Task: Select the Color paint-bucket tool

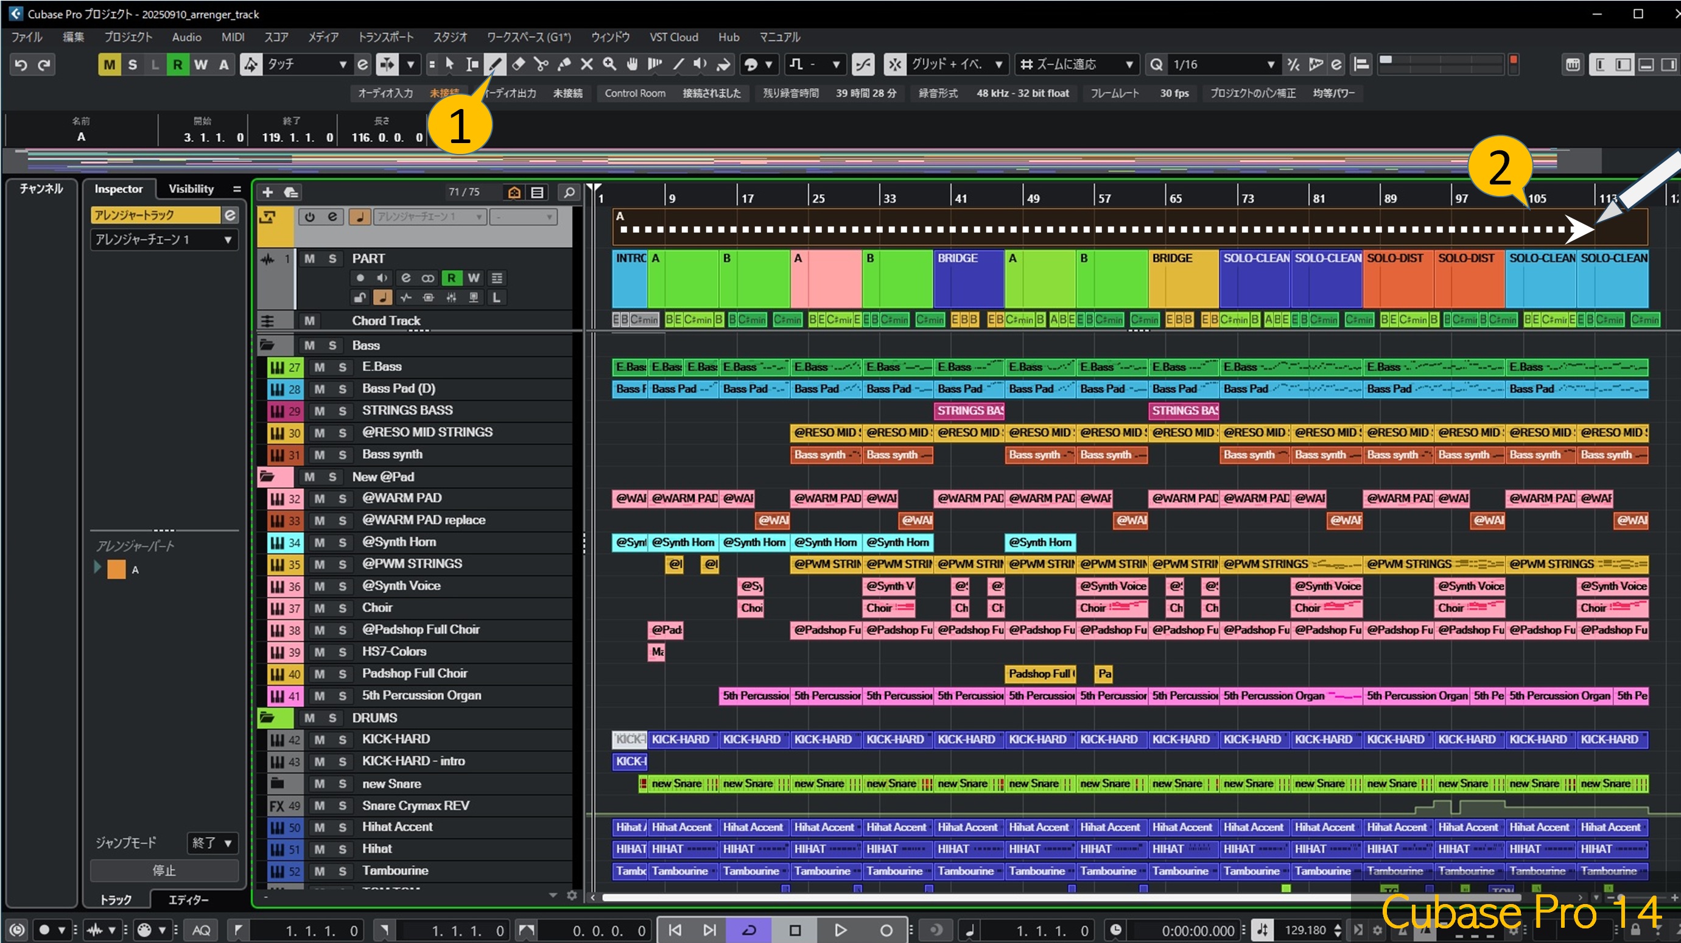Action: (723, 64)
